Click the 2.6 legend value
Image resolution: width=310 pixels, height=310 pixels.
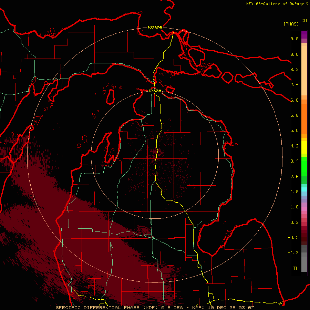294,177
